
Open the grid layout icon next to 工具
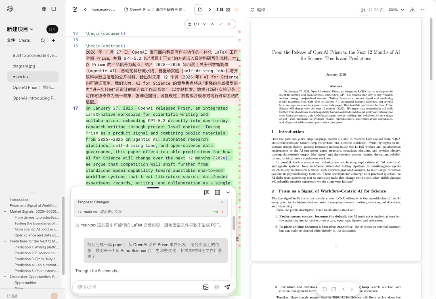pos(228,9)
